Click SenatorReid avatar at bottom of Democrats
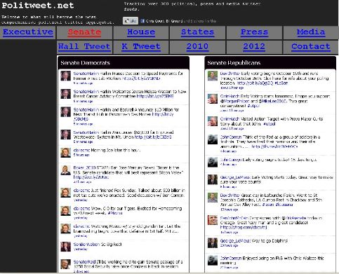Viewport: 339px width, 274px height. click(65, 264)
